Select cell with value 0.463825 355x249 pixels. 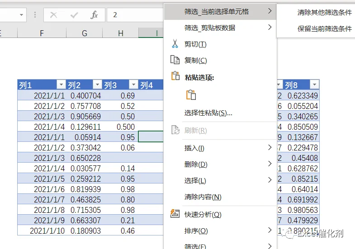click(x=84, y=199)
